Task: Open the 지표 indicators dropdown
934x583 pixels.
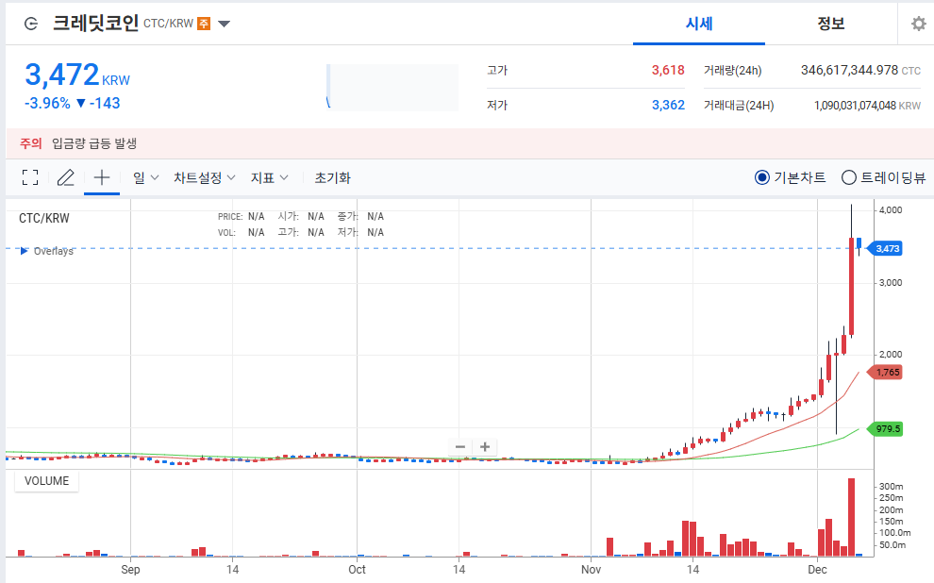Action: click(269, 177)
